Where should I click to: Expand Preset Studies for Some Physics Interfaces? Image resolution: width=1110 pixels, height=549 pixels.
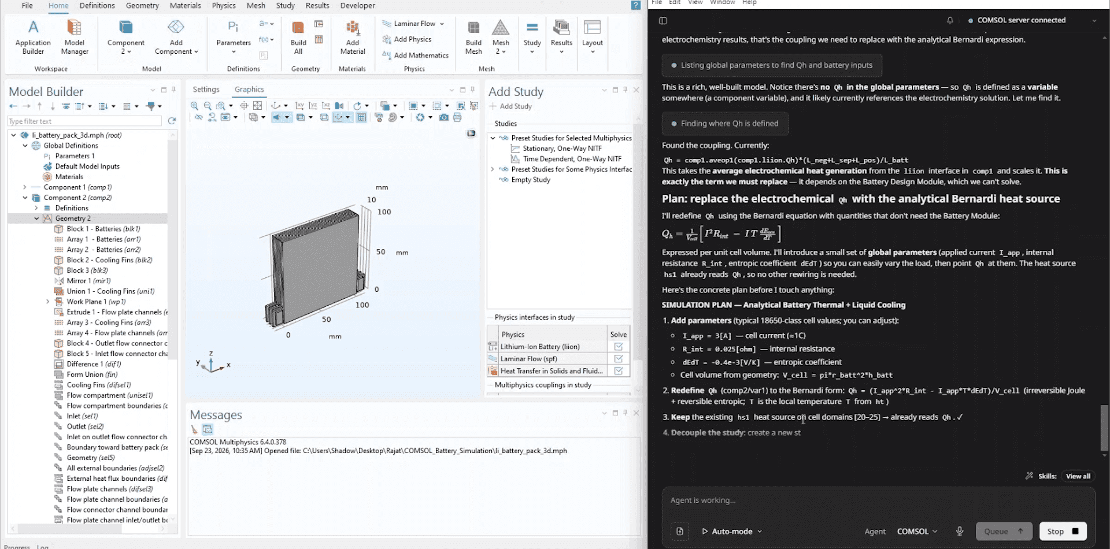[493, 169]
